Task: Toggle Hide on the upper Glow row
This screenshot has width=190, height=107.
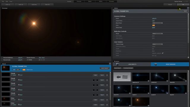Action: 95,100
